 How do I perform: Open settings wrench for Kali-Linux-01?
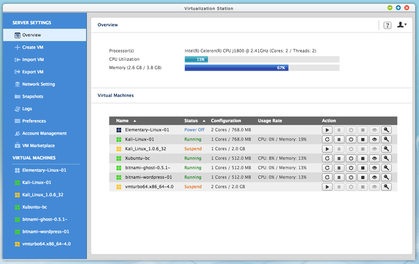coord(386,139)
